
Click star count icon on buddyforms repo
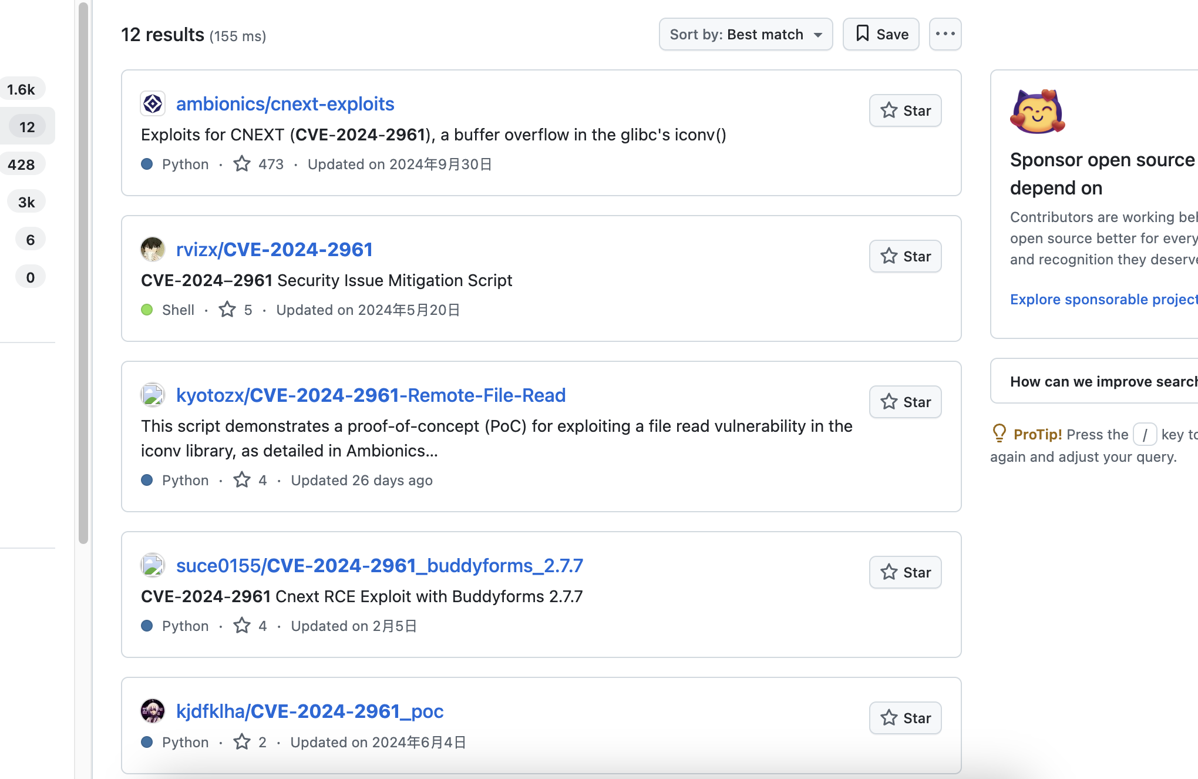tap(242, 626)
